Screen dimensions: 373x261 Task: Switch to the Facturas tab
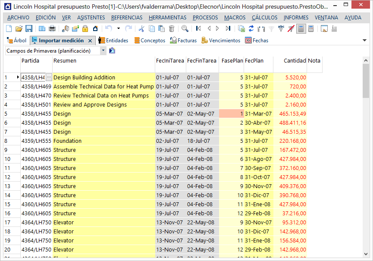[183, 41]
